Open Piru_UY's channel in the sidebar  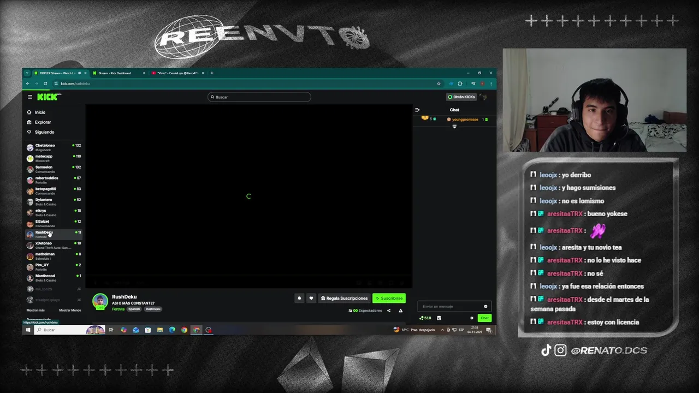pyautogui.click(x=54, y=267)
